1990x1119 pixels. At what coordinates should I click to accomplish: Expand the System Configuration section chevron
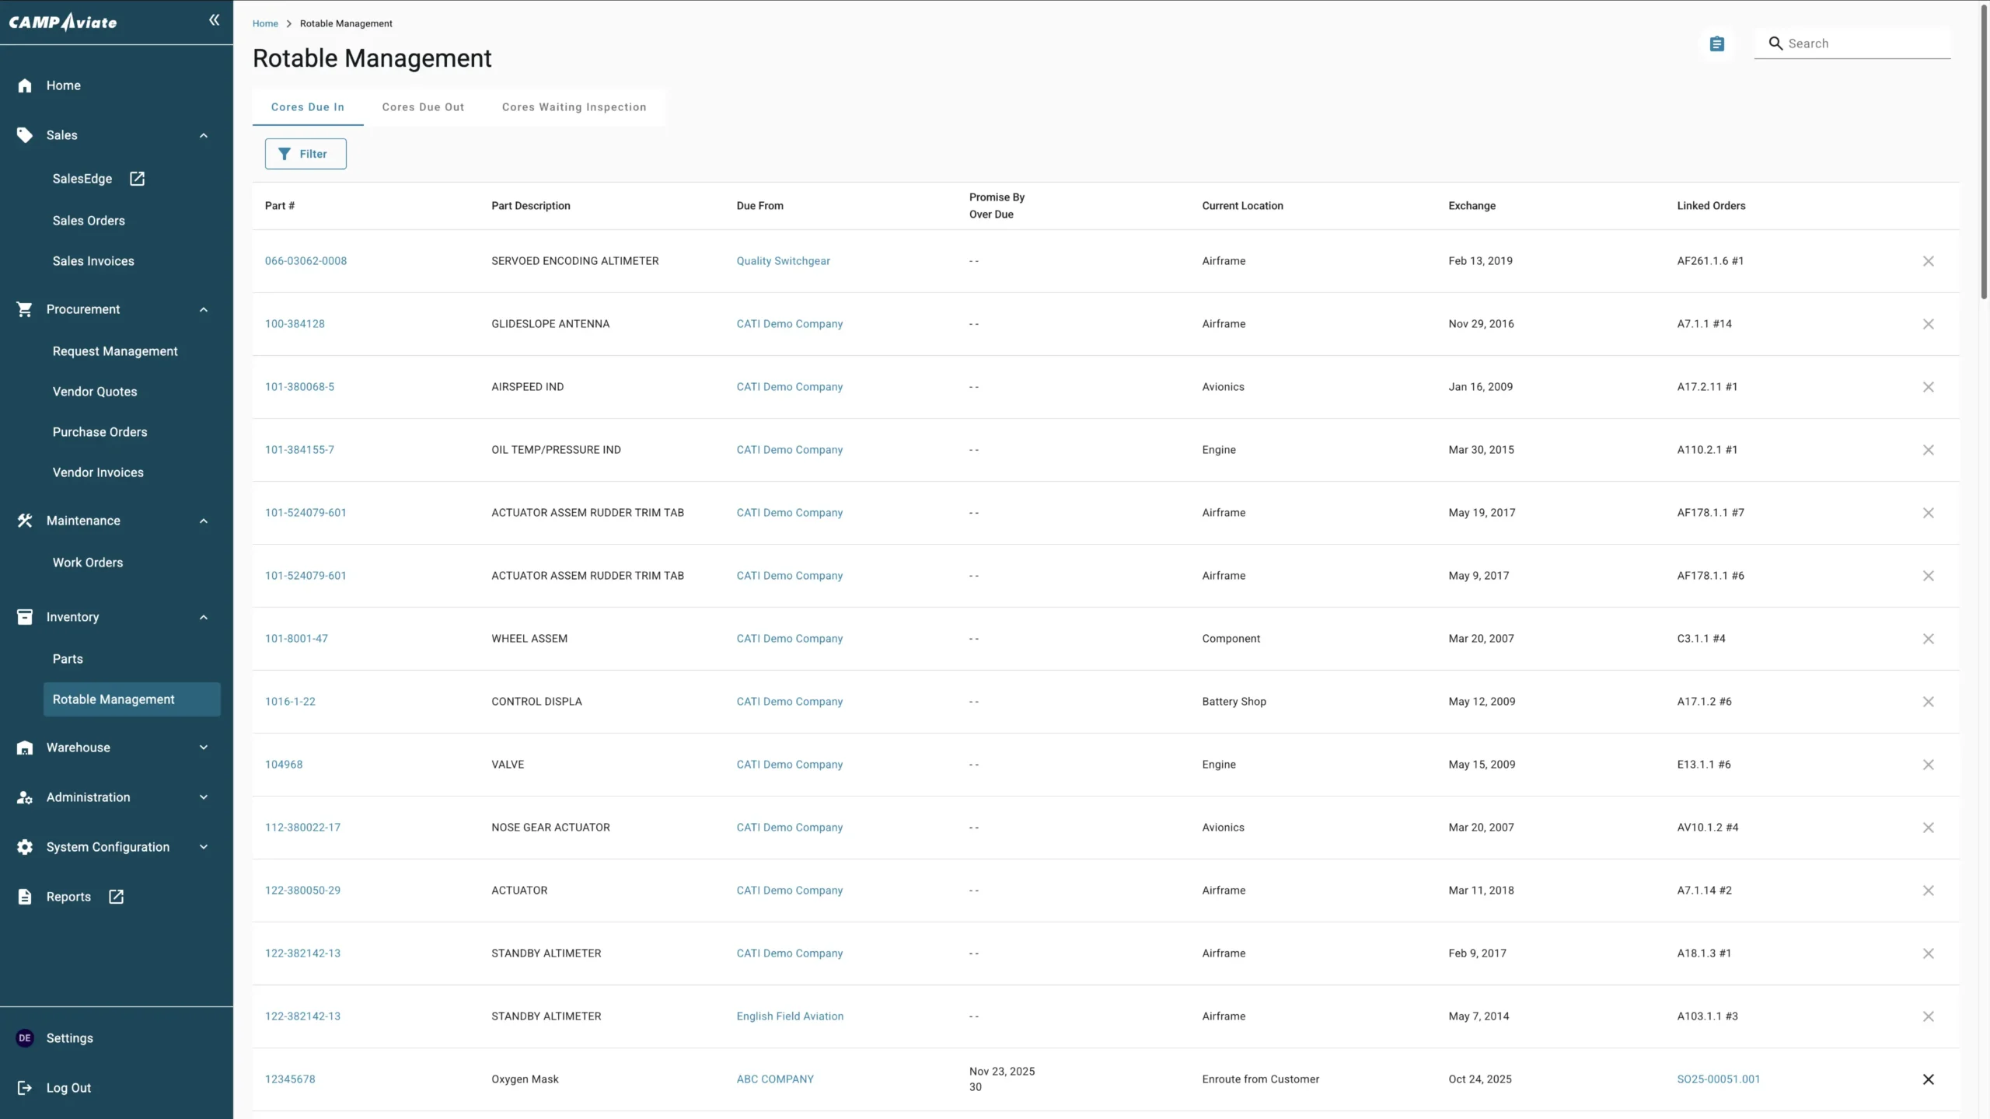point(204,847)
